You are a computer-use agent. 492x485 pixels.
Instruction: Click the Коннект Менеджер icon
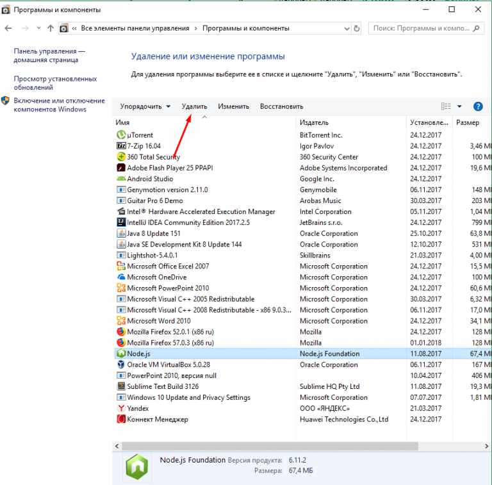tap(121, 419)
